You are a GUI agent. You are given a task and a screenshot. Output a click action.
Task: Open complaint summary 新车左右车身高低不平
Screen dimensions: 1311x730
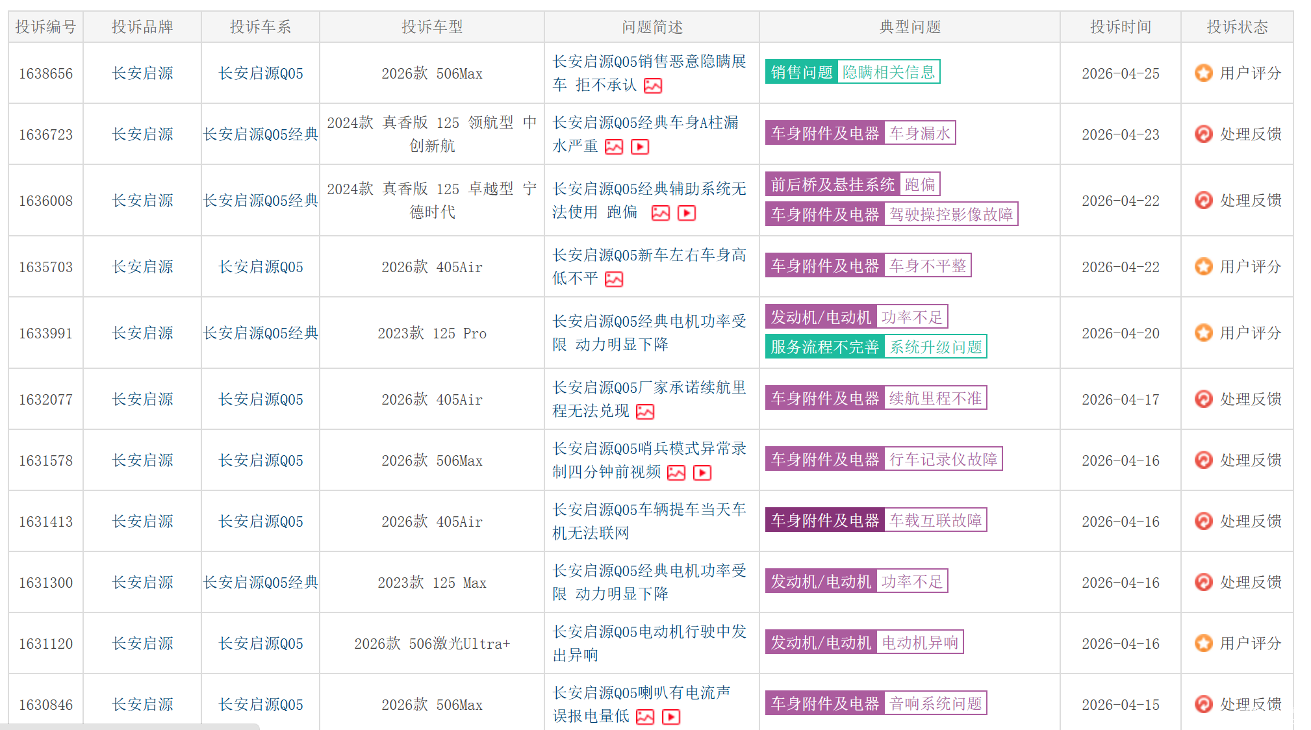click(x=649, y=266)
